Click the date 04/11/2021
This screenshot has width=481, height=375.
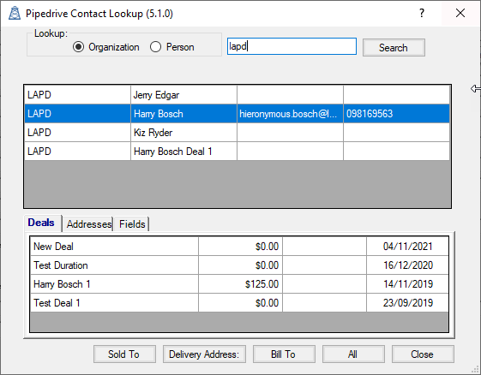coord(407,246)
